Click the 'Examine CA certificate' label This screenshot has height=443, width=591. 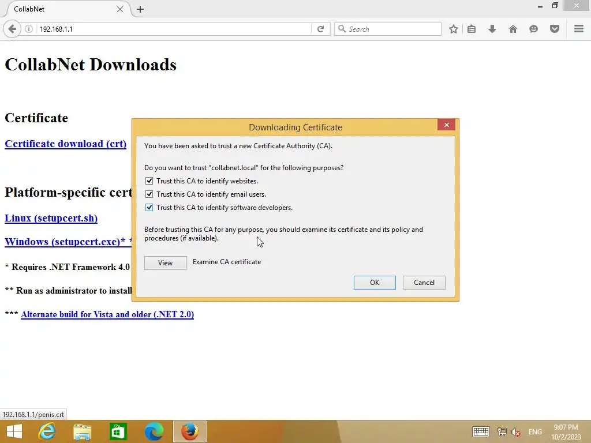click(227, 262)
